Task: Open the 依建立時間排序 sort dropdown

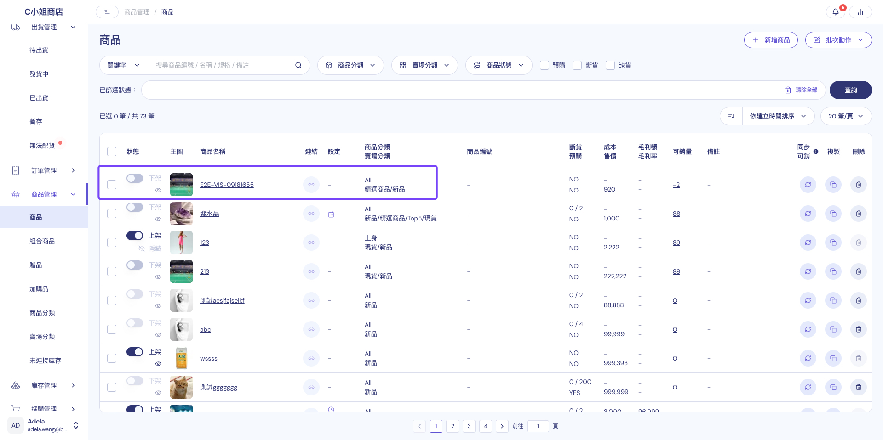Action: 778,116
